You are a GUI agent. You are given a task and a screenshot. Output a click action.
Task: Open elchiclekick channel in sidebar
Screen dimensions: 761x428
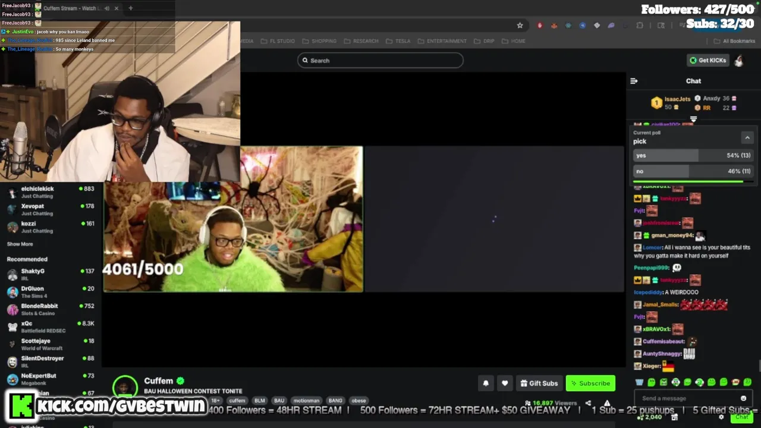coord(51,192)
